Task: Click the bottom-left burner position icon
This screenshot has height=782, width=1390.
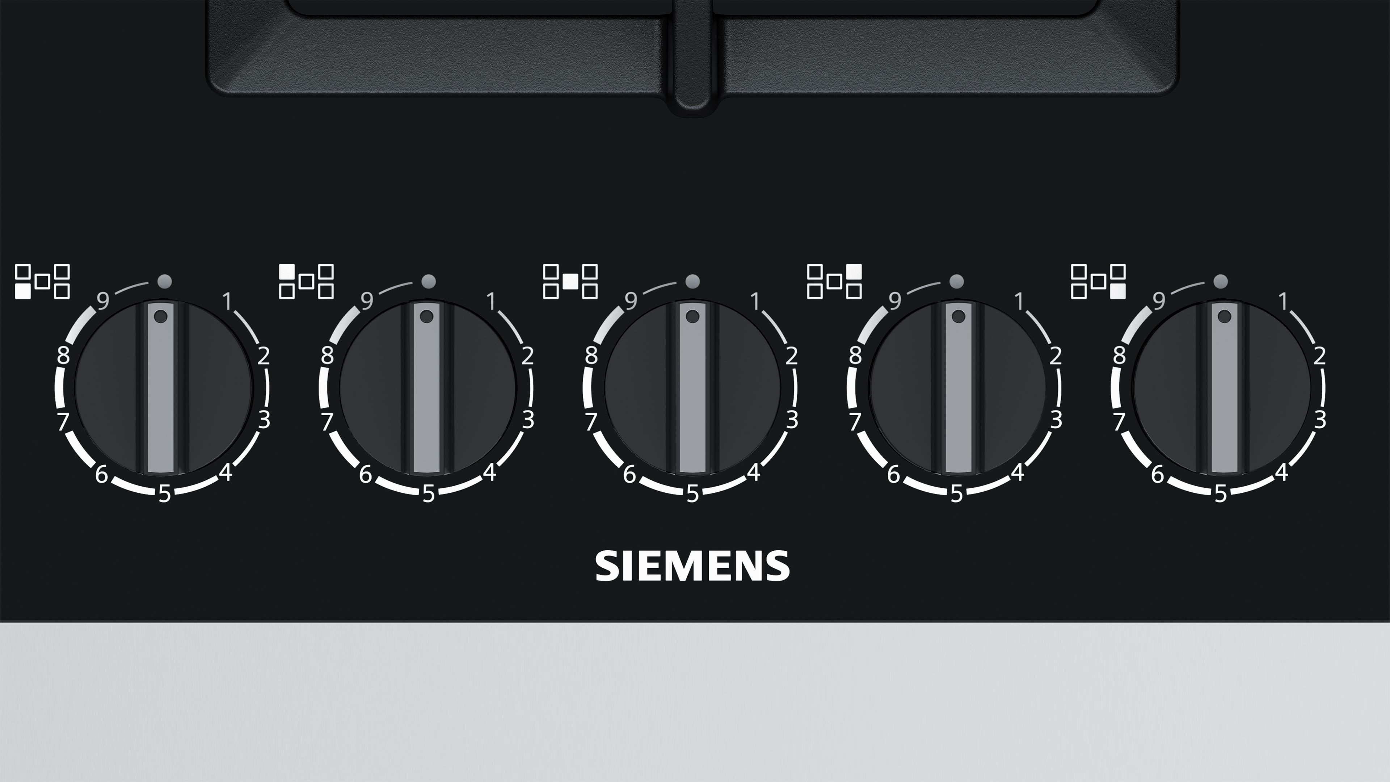Action: coord(42,282)
